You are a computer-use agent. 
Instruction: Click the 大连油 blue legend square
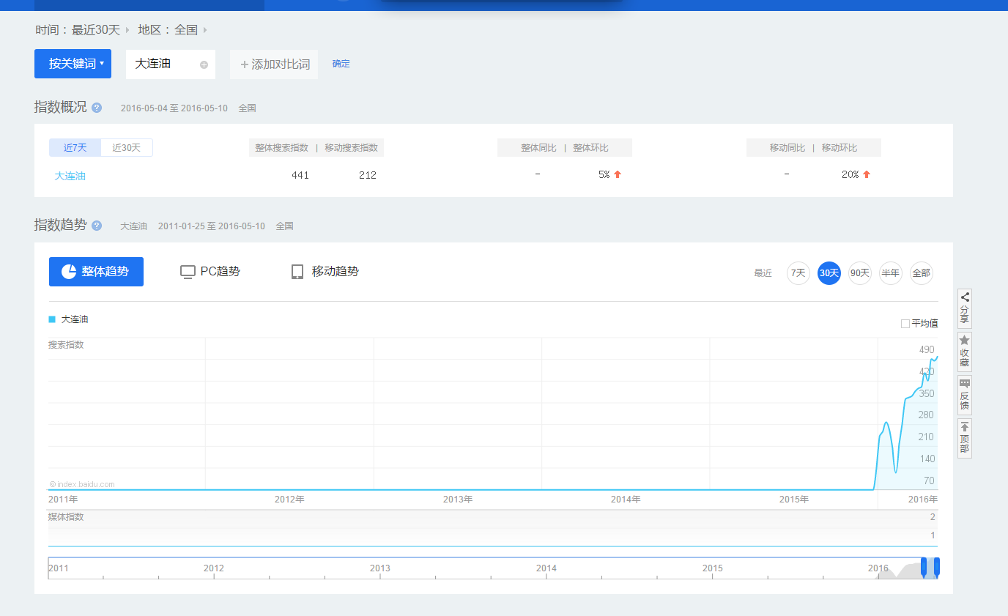(52, 319)
